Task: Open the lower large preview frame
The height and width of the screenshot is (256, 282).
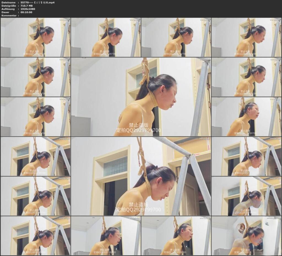Action: 141,176
